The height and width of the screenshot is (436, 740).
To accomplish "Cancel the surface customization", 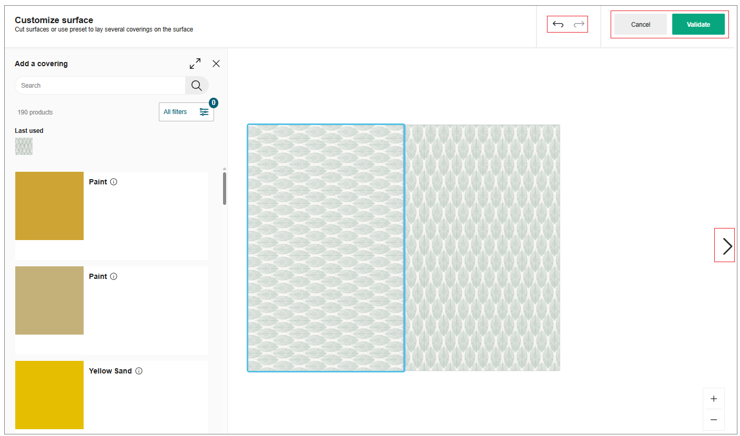I will (640, 24).
